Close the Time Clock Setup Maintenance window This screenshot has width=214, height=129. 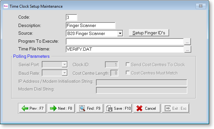pos(201,6)
